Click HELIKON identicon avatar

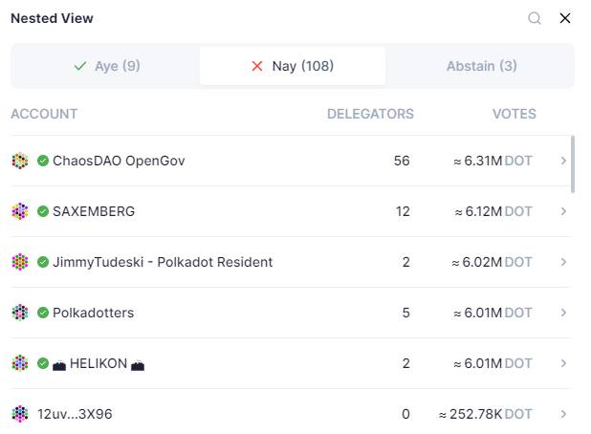pyautogui.click(x=20, y=363)
